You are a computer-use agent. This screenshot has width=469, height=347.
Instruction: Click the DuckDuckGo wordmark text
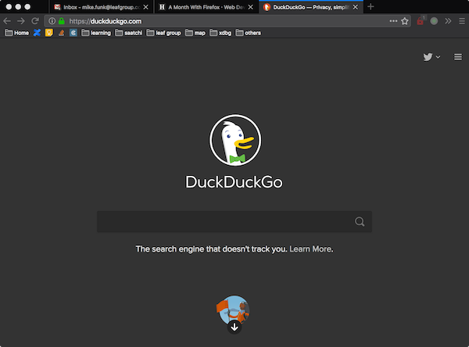234,182
